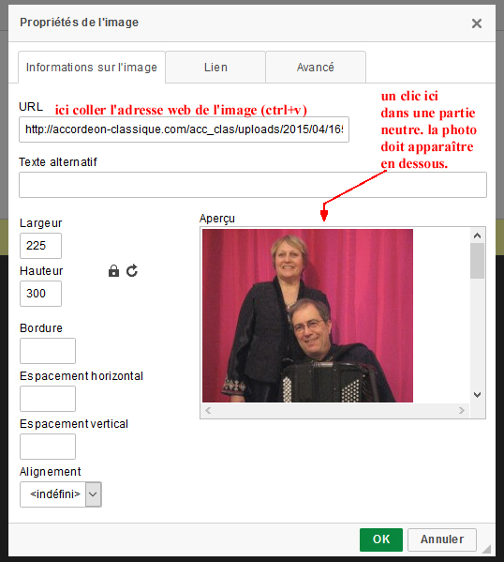Select the <indéfini> alignment combo box
Screen dimensions: 504x562
tap(61, 494)
